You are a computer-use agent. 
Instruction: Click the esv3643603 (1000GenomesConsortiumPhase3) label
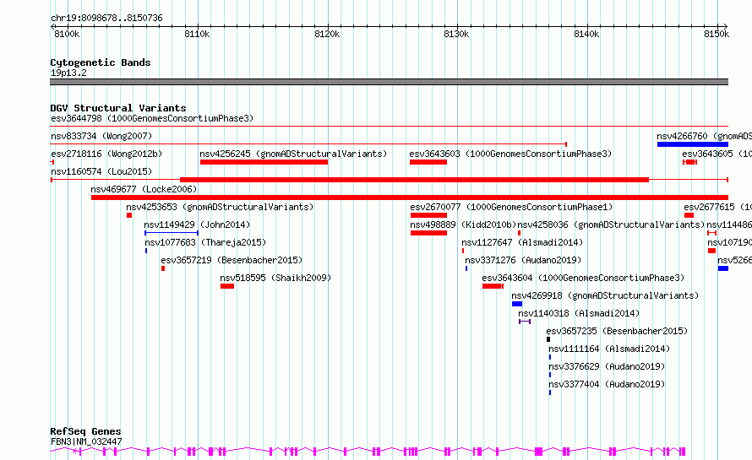[510, 154]
